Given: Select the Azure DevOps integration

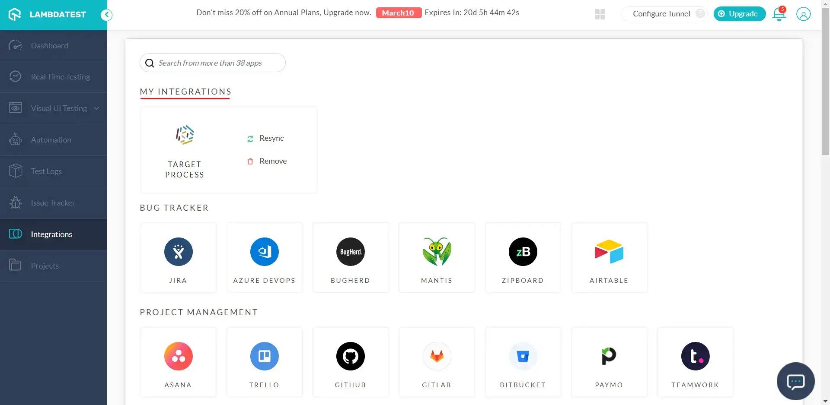Looking at the screenshot, I should [264, 252].
